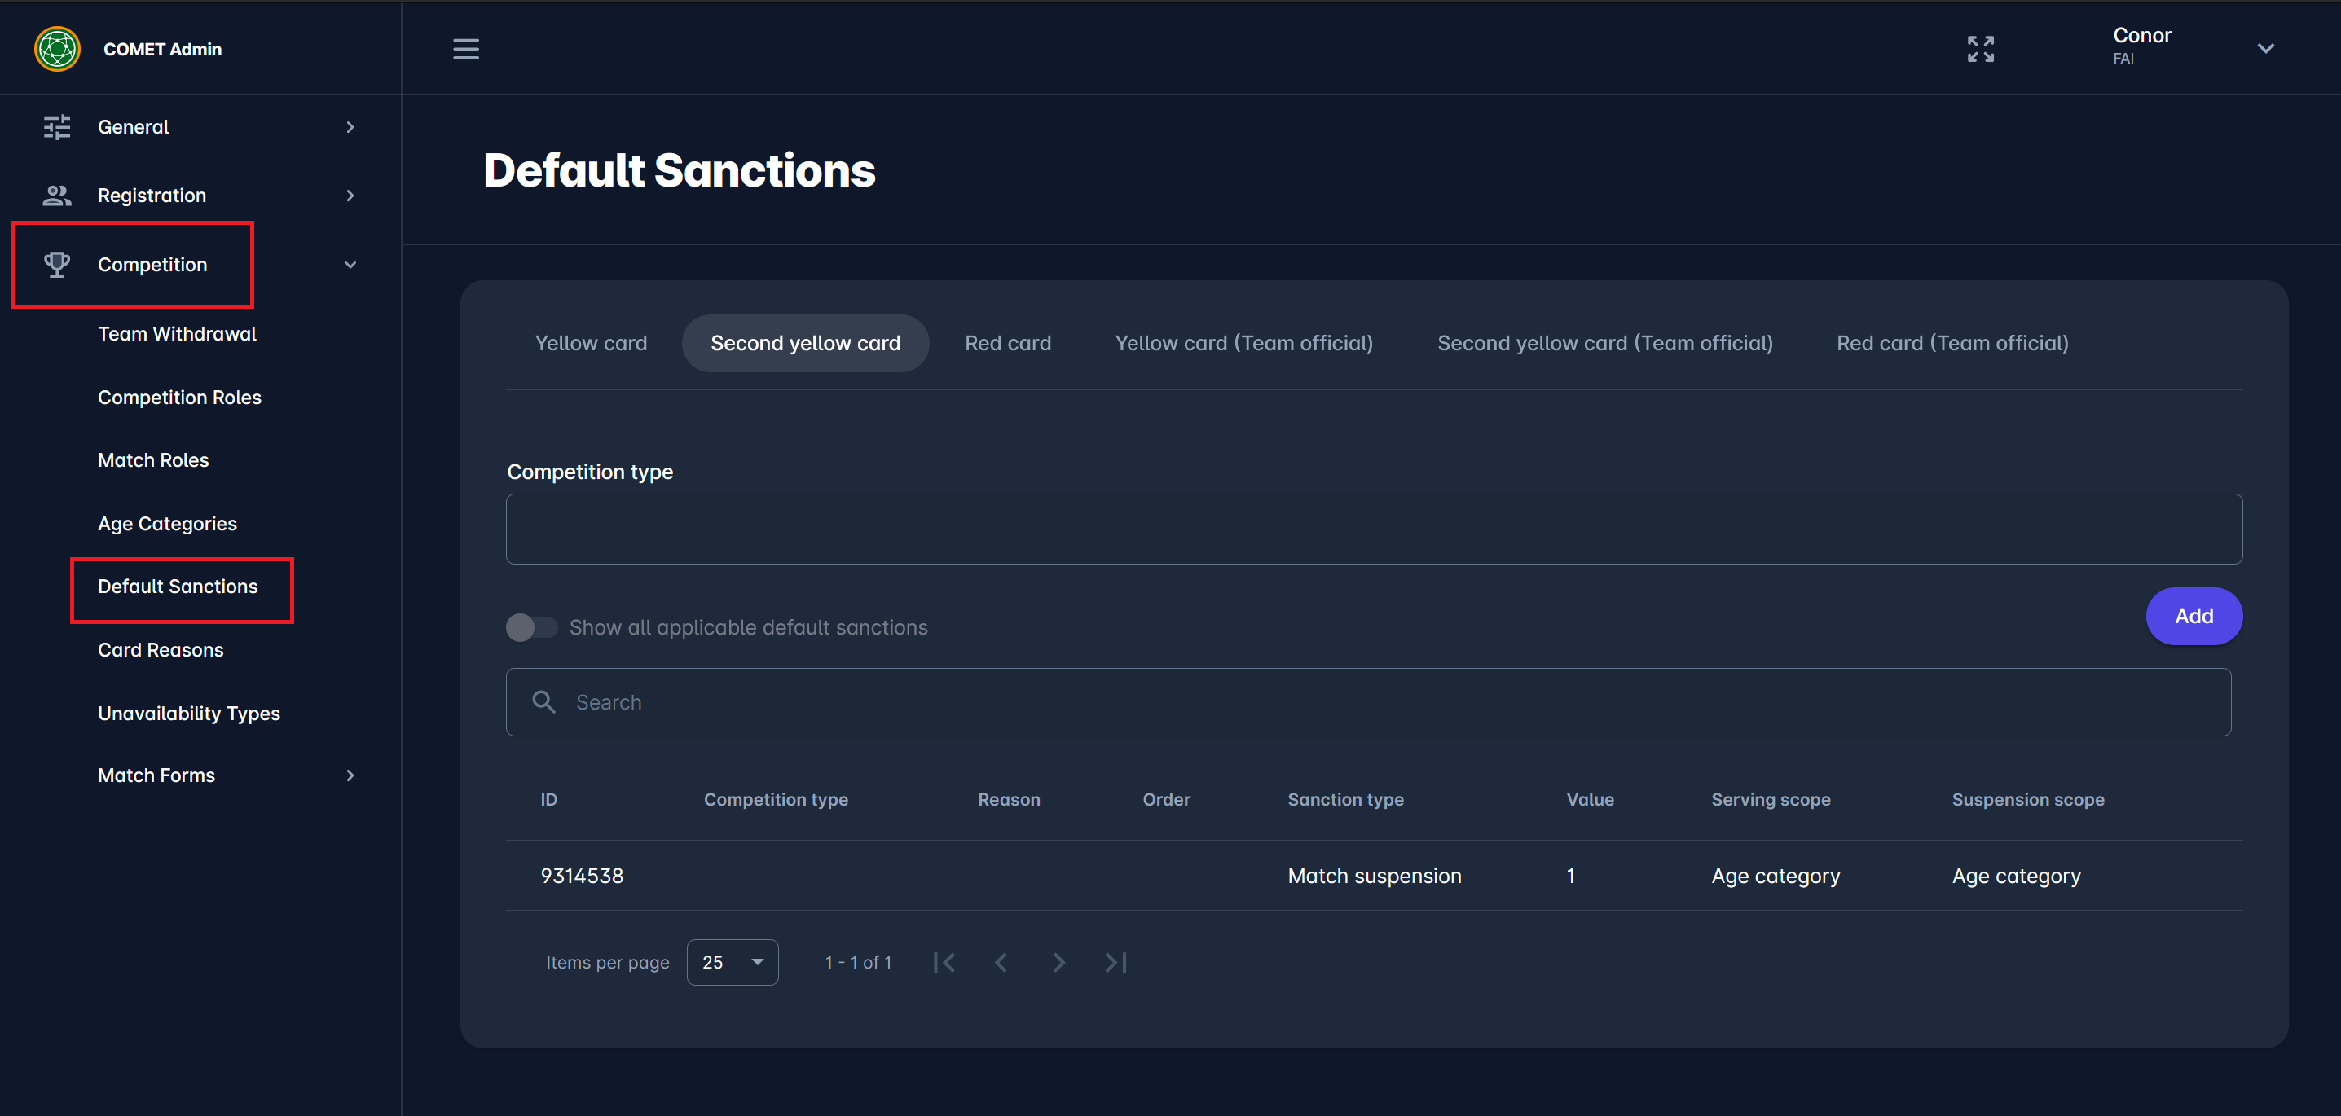Toggle the hamburger sidebar menu icon
This screenshot has width=2341, height=1116.
click(x=466, y=49)
